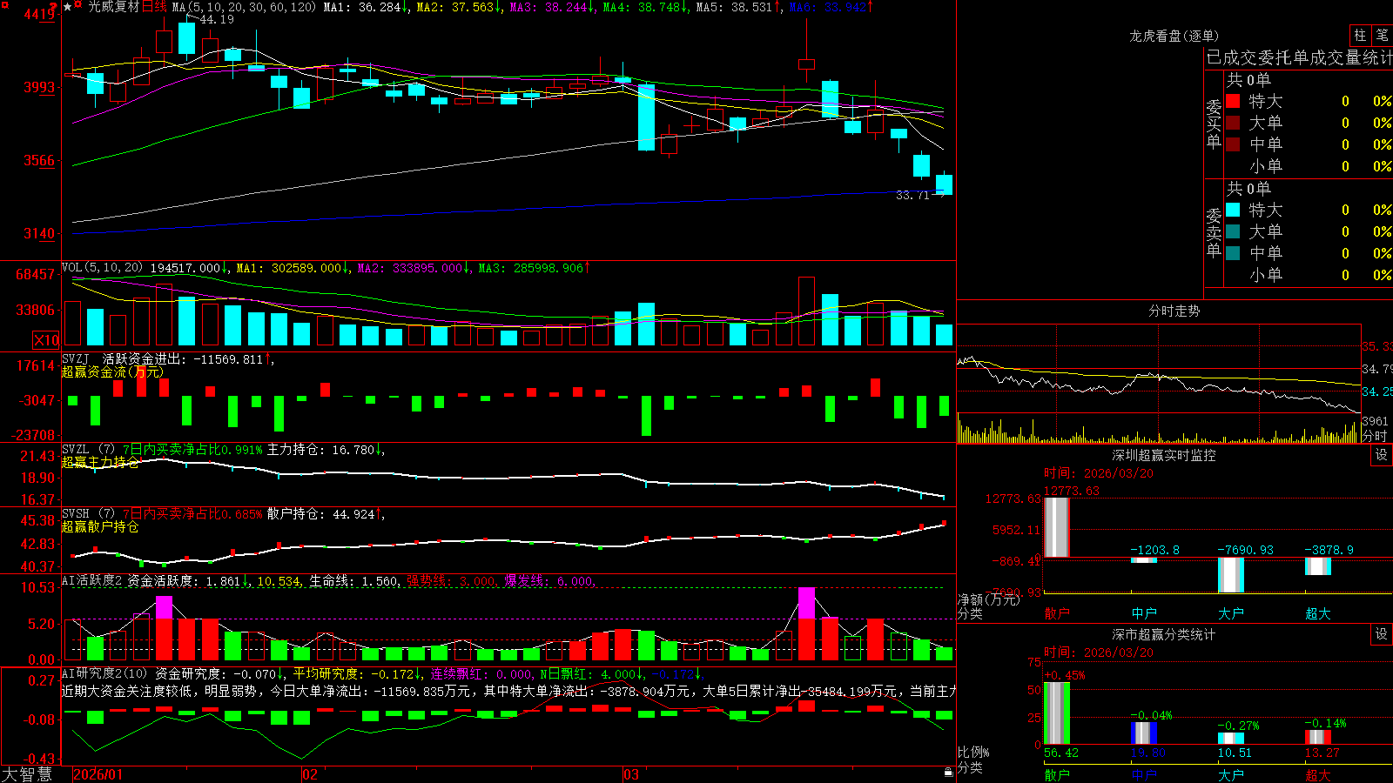
Task: Click the 委买单 vertical label
Action: coord(1214,123)
